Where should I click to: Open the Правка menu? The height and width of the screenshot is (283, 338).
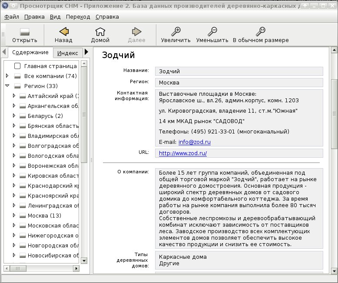tap(34, 17)
